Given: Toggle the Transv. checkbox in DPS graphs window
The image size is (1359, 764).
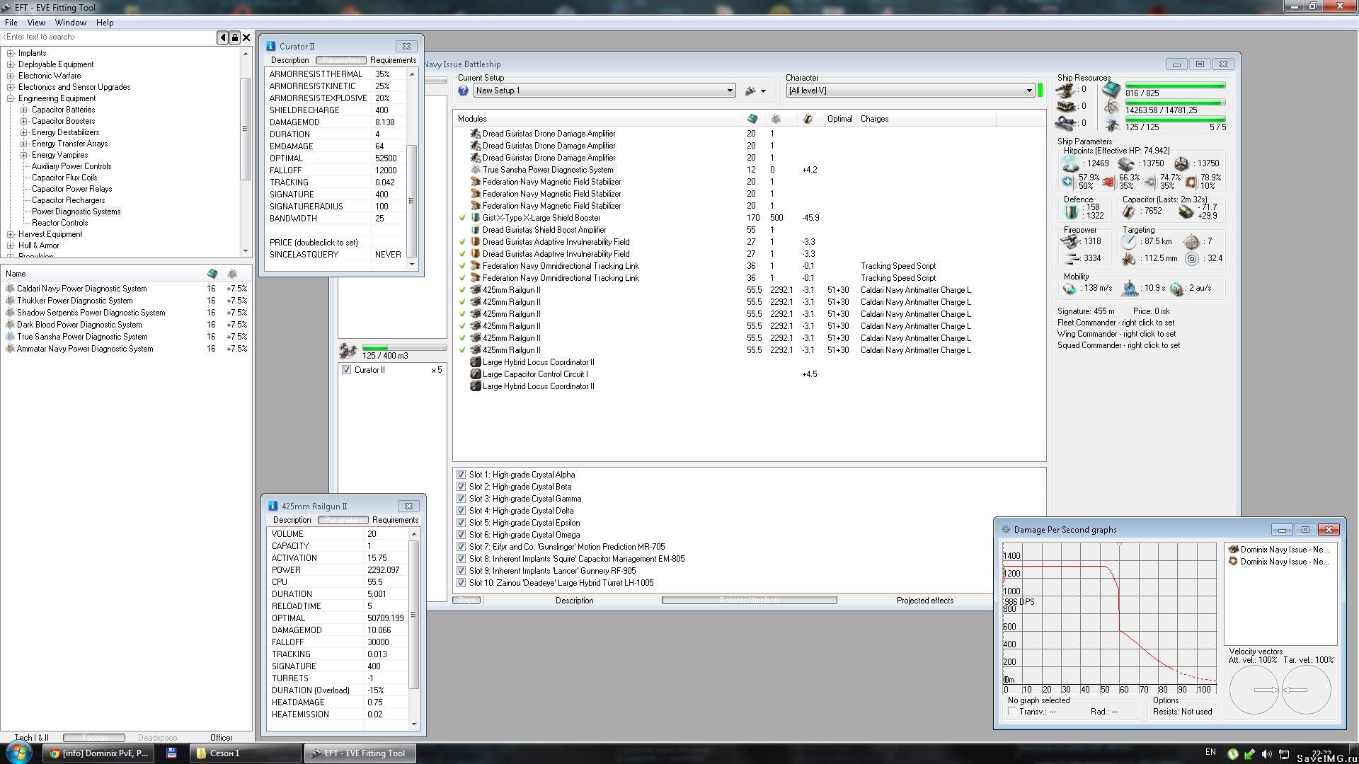Looking at the screenshot, I should click(1012, 712).
